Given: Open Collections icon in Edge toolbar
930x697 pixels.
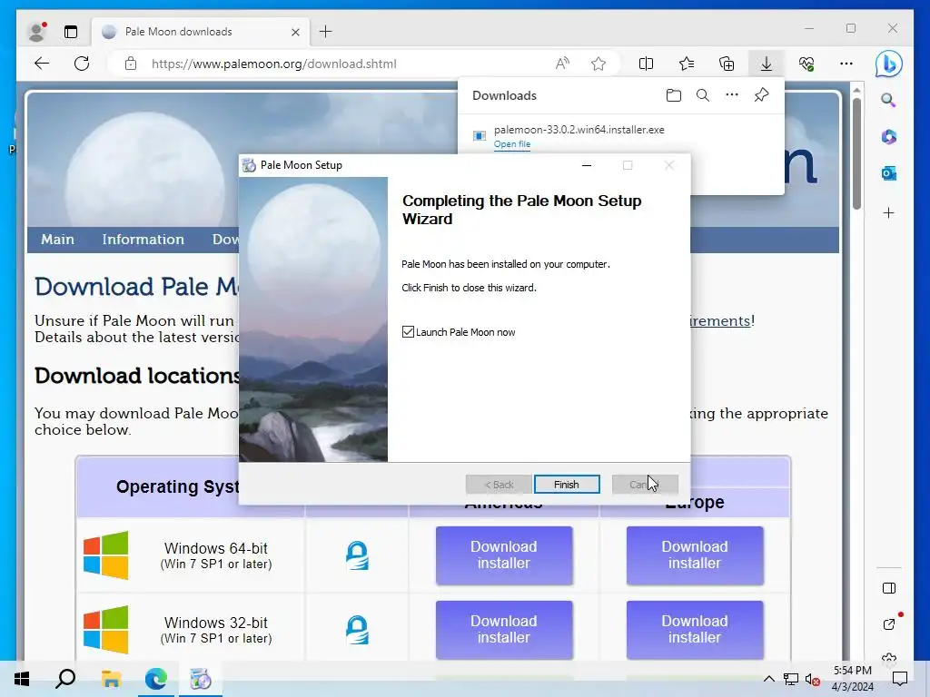Looking at the screenshot, I should point(727,64).
